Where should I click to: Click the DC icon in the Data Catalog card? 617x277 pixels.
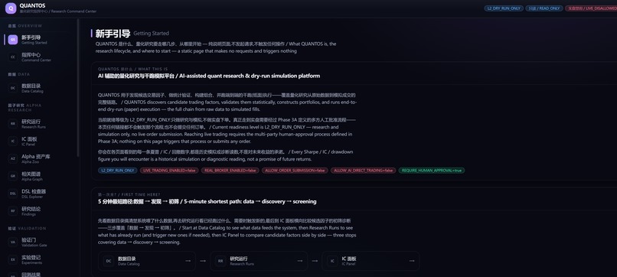point(108,261)
